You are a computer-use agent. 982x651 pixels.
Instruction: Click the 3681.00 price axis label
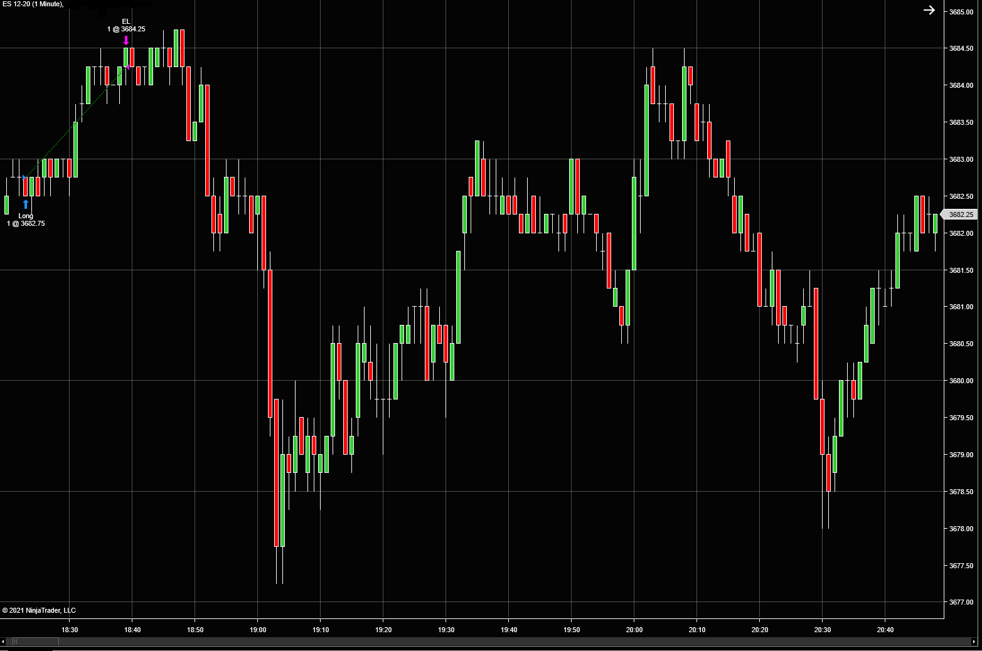pos(961,307)
